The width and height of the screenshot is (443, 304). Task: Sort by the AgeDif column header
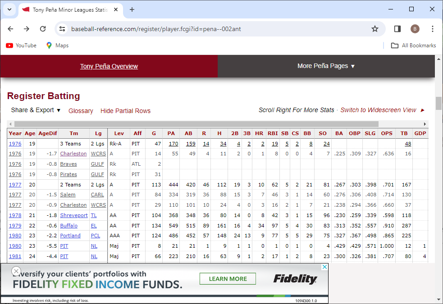click(48, 133)
